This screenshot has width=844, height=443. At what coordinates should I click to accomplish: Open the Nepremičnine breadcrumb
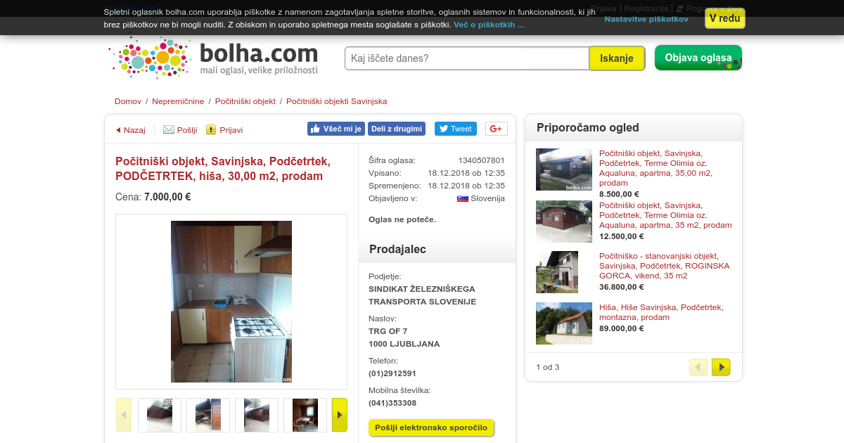178,101
